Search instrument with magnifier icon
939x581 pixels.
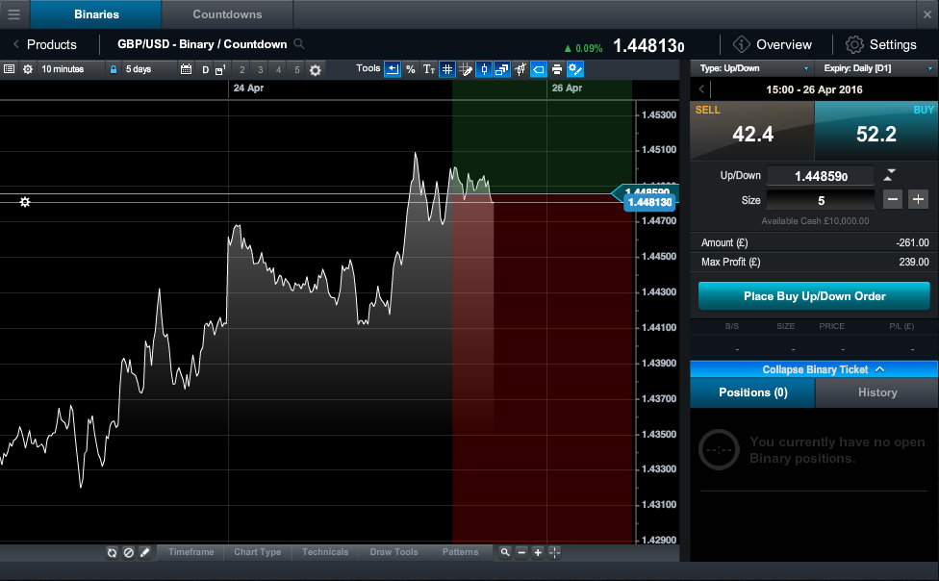(299, 44)
